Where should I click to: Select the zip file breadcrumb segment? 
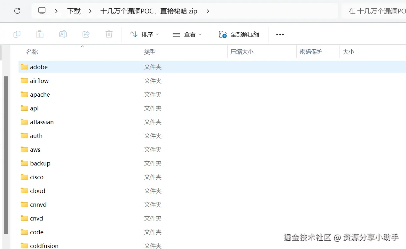coord(149,11)
